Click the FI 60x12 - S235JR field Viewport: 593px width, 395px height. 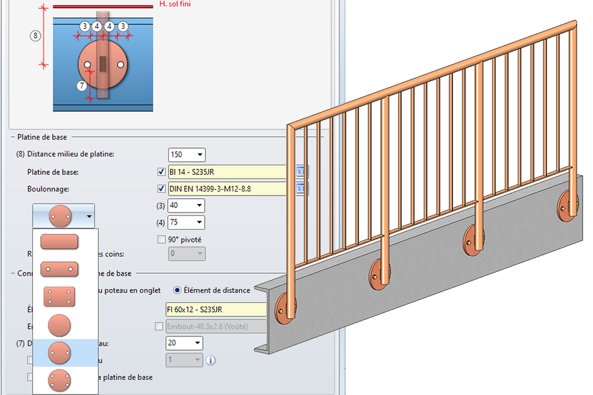215,309
